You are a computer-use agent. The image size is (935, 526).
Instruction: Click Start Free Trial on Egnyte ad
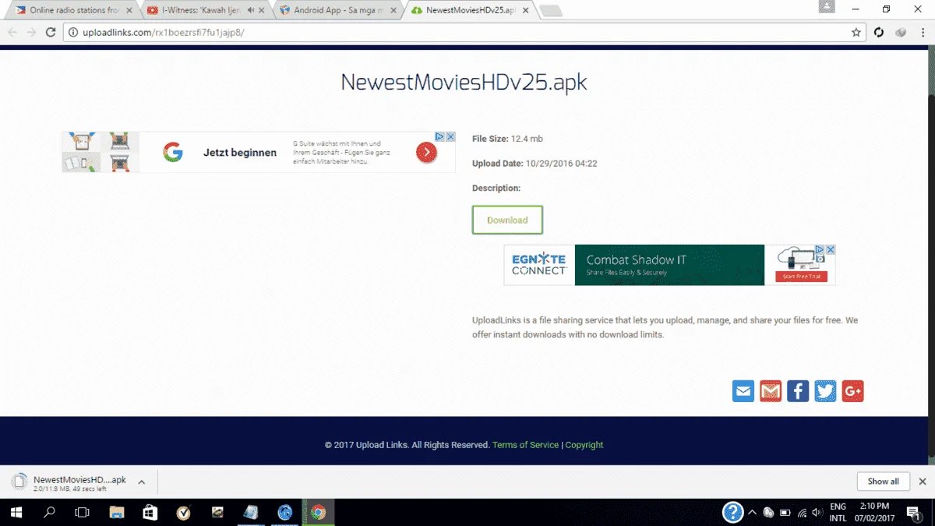[x=799, y=277]
